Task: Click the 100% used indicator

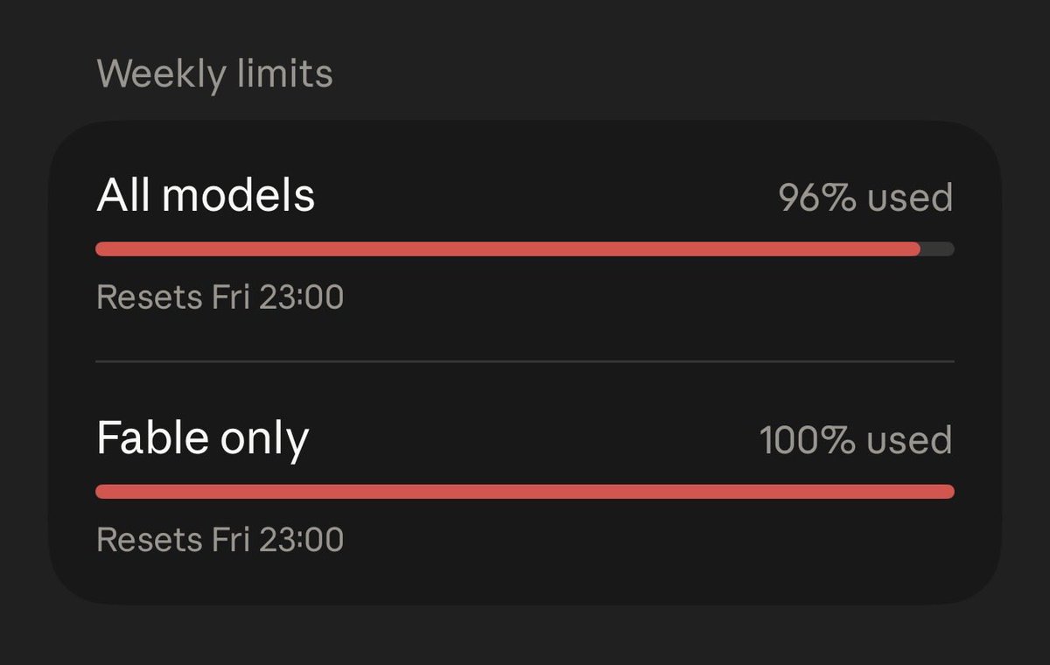Action: (x=856, y=439)
